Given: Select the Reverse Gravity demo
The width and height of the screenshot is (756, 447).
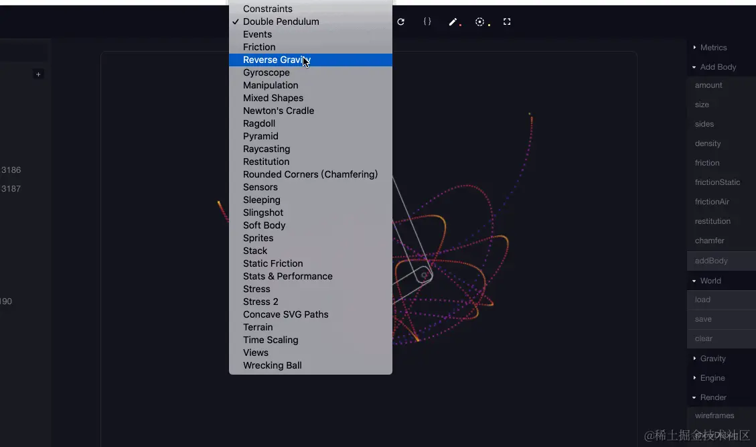Looking at the screenshot, I should (x=277, y=60).
